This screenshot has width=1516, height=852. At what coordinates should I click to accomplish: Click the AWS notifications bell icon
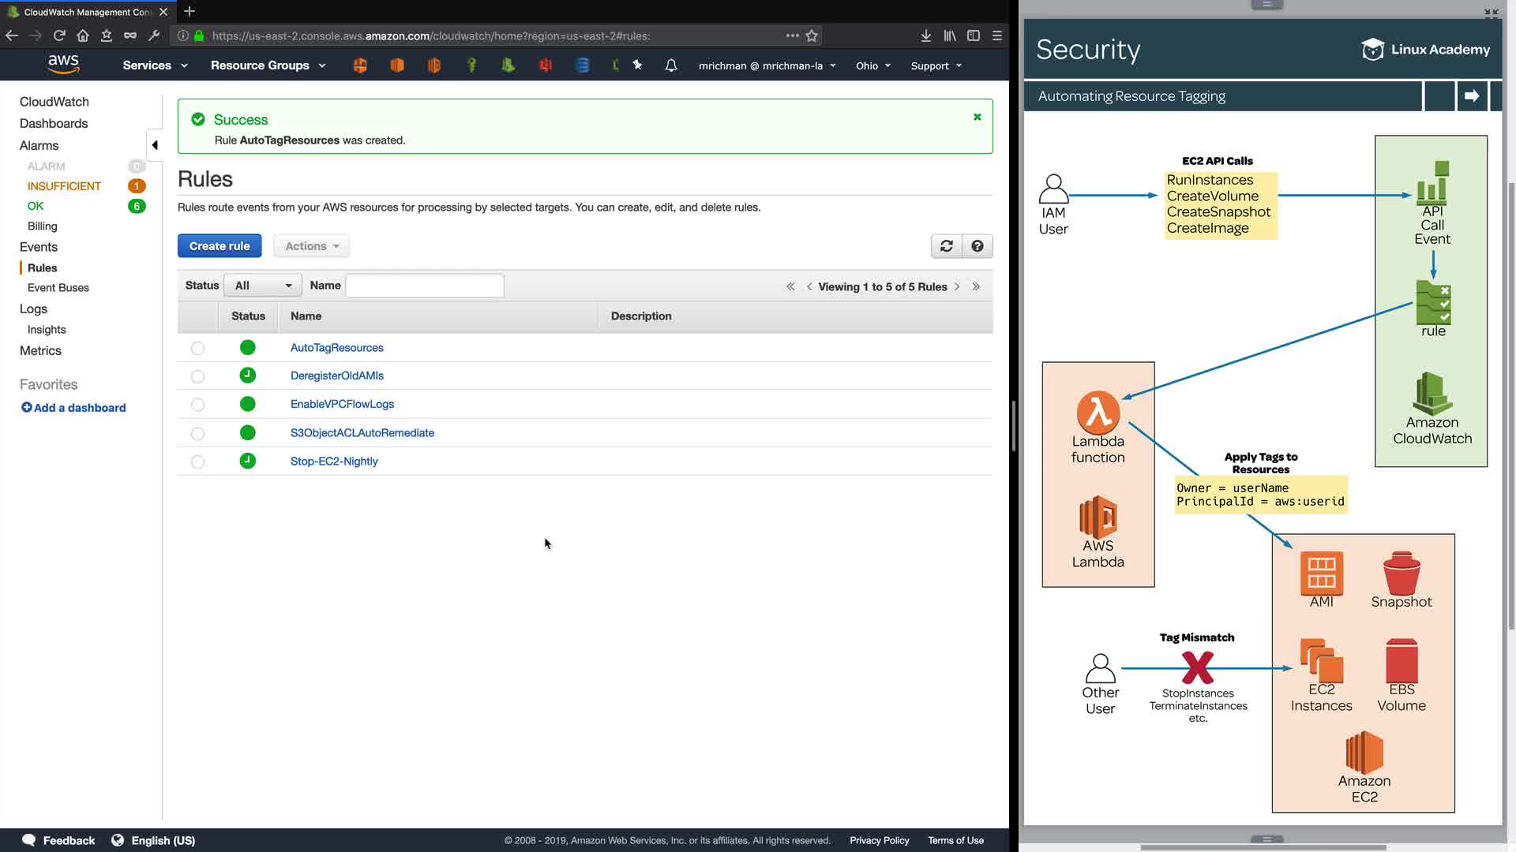click(x=670, y=65)
